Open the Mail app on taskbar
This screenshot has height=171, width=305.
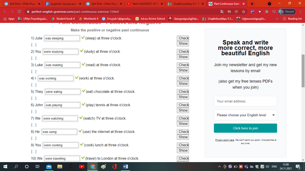(x=49, y=167)
